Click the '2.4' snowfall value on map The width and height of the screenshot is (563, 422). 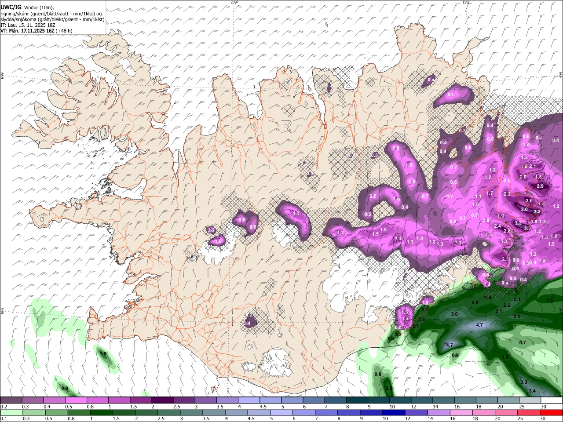pyautogui.click(x=497, y=226)
